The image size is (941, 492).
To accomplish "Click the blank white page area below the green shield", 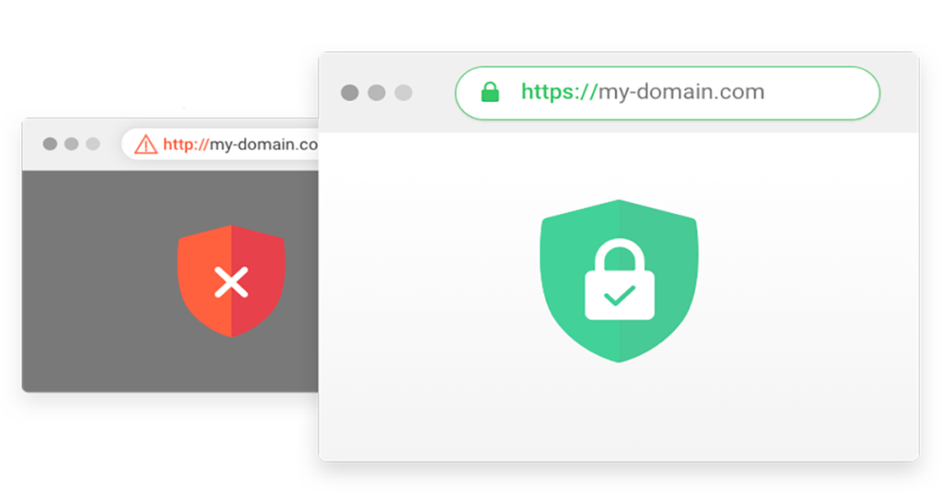I will [x=618, y=413].
